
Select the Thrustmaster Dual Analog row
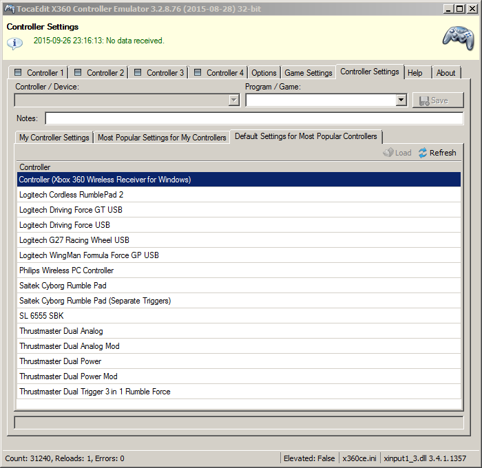(x=238, y=331)
